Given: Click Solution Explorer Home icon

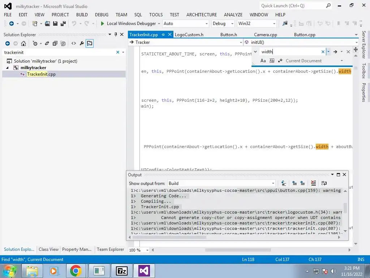Looking at the screenshot, I should pos(23,43).
